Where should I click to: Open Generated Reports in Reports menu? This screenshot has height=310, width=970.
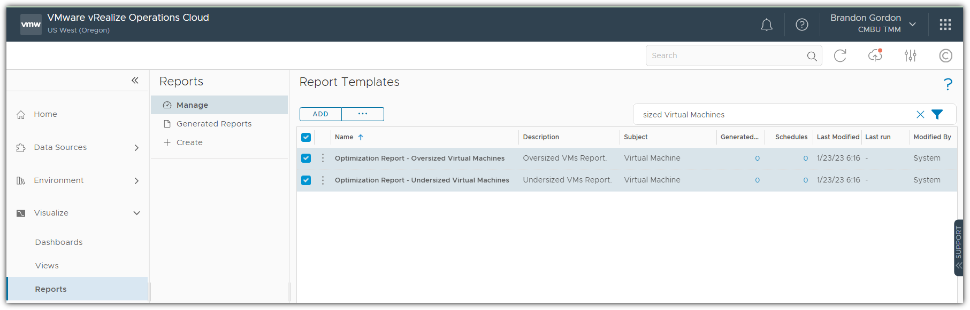pos(213,124)
